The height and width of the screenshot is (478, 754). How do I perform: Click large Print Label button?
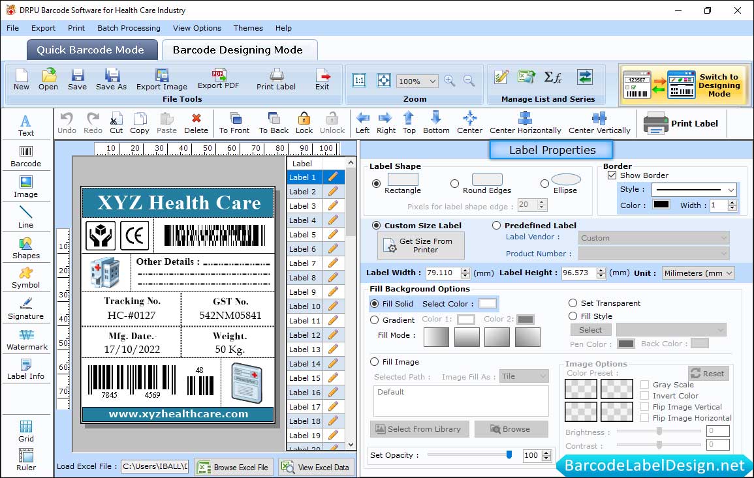click(x=682, y=123)
